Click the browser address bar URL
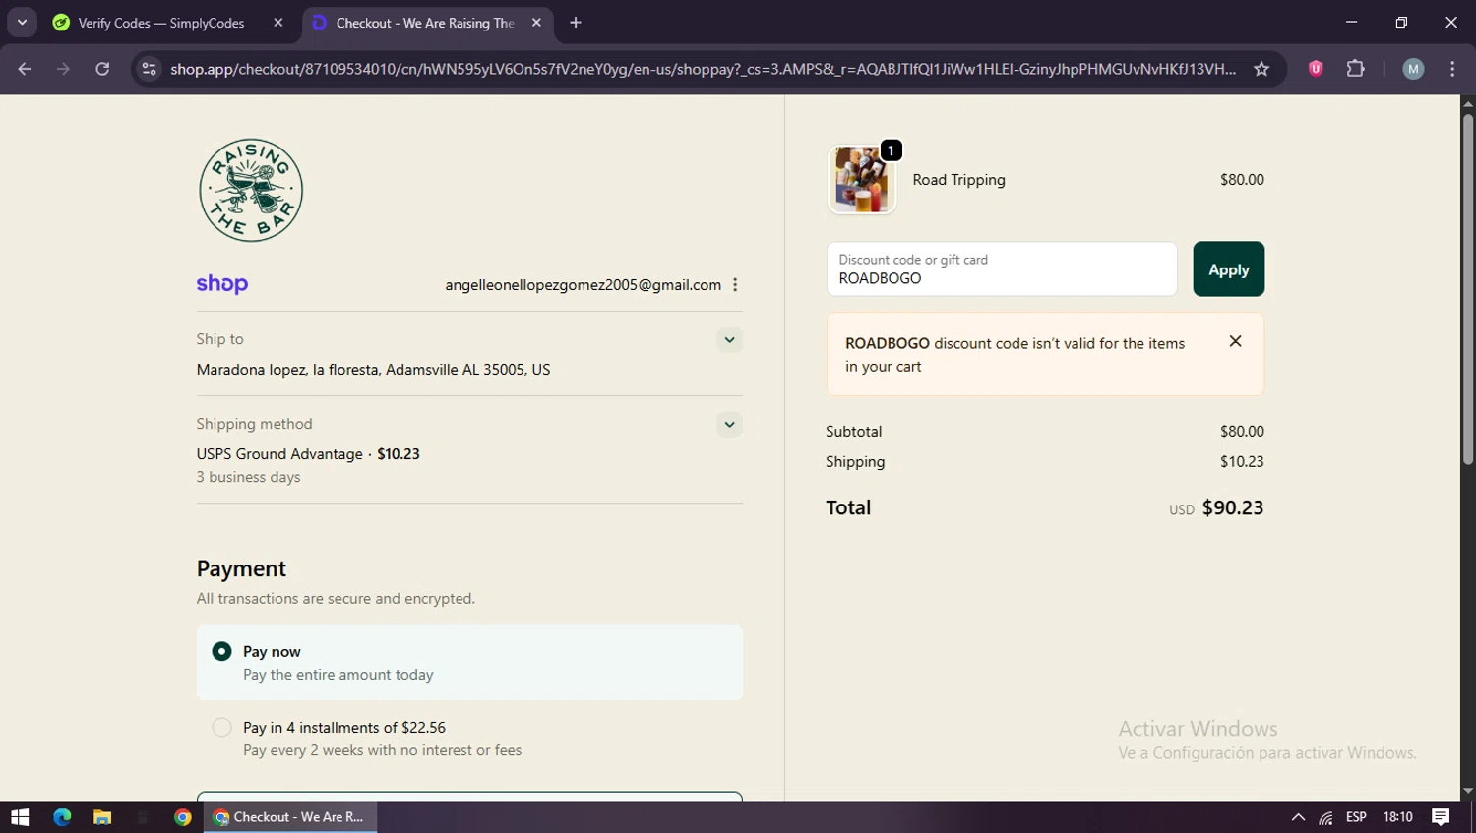The width and height of the screenshot is (1476, 833). [x=703, y=69]
